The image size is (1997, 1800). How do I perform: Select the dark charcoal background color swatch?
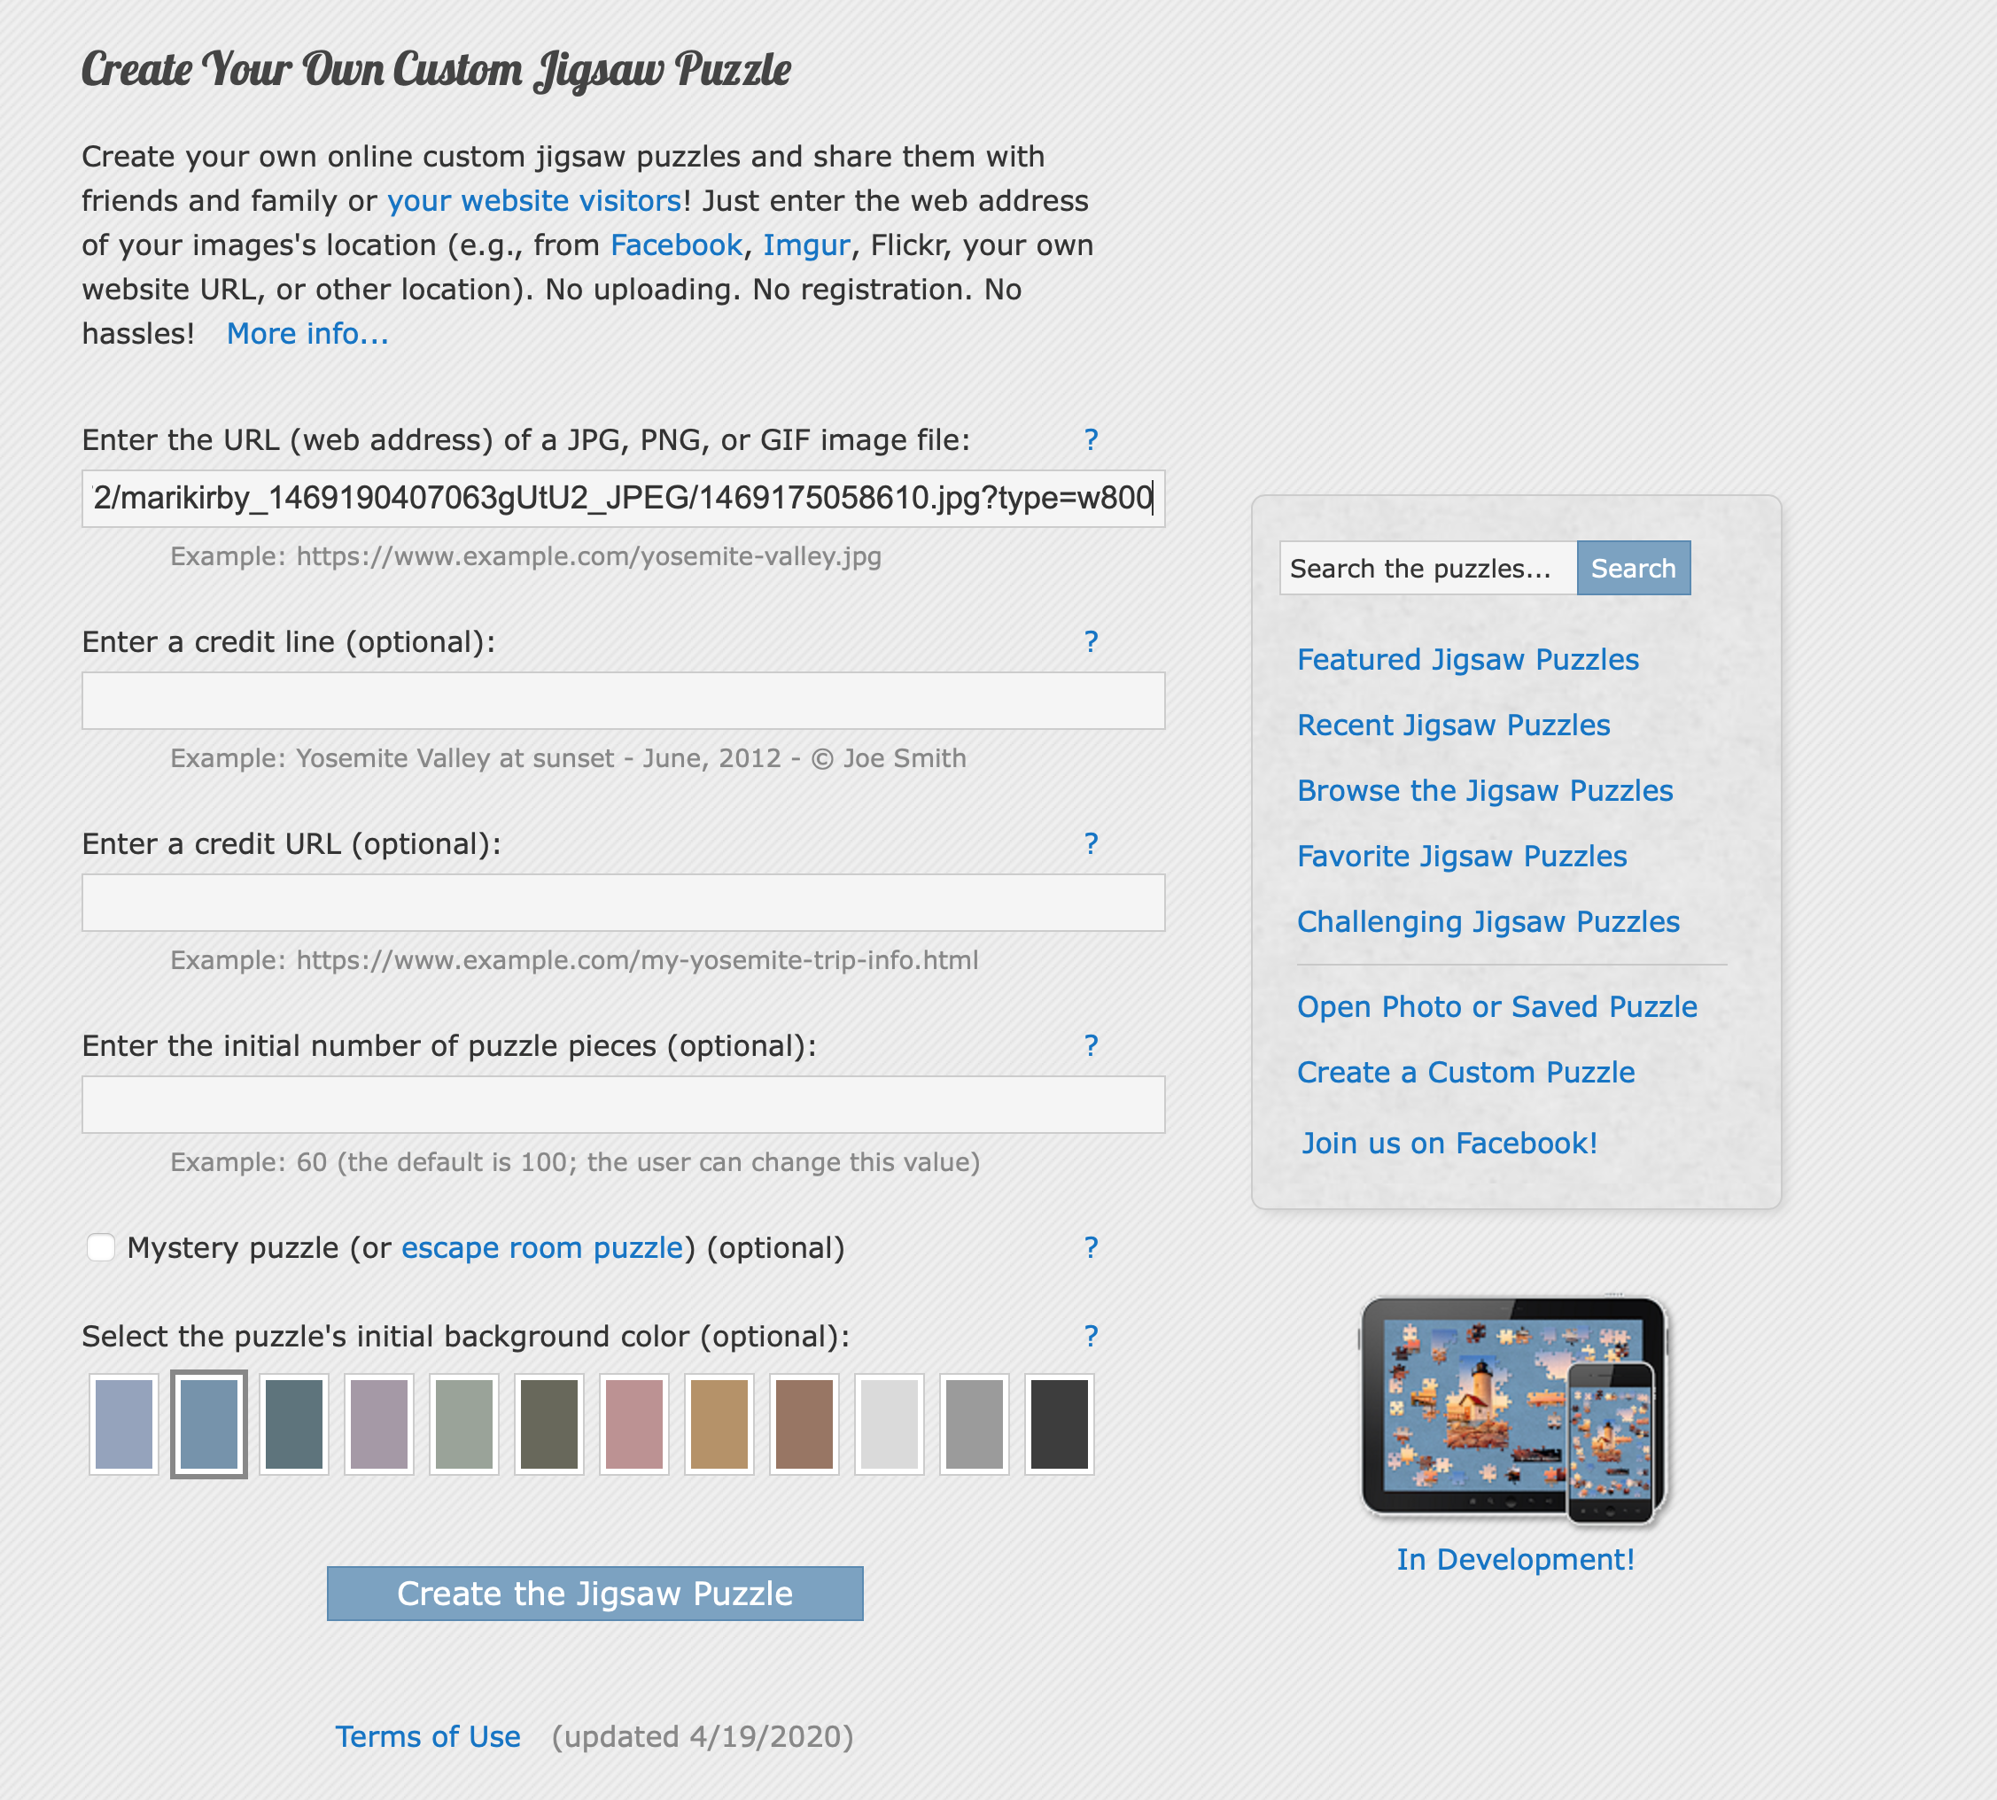point(1059,1424)
